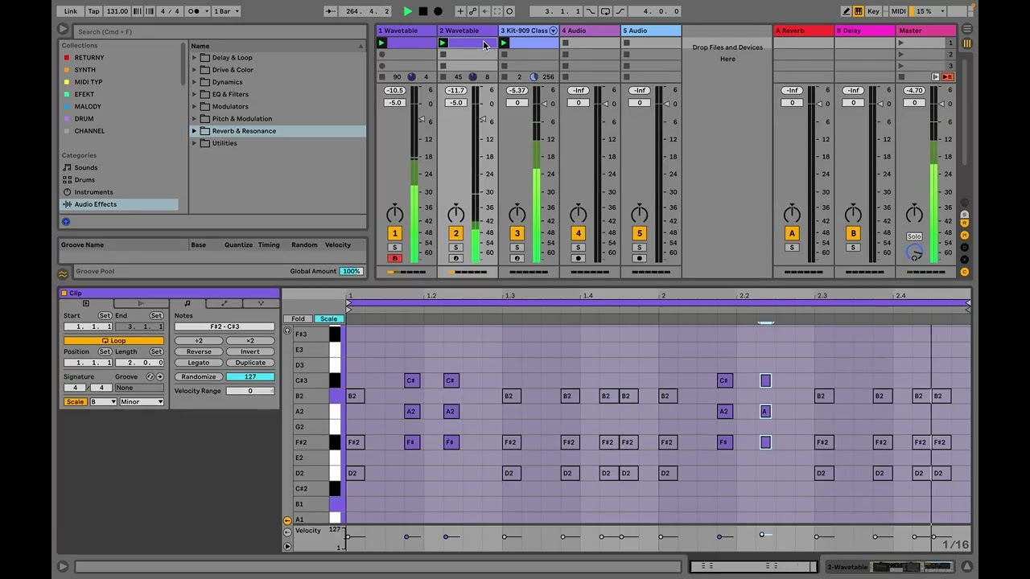
Task: Open Key map mode
Action: tap(874, 11)
